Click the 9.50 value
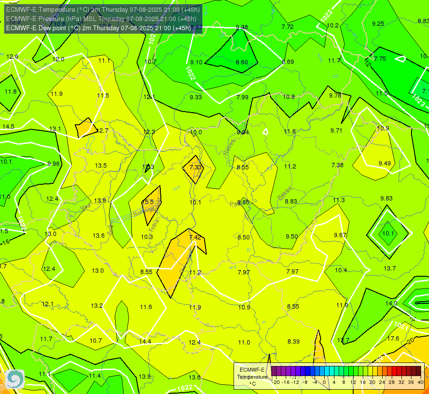This screenshot has height=394, width=429. tap(292, 236)
